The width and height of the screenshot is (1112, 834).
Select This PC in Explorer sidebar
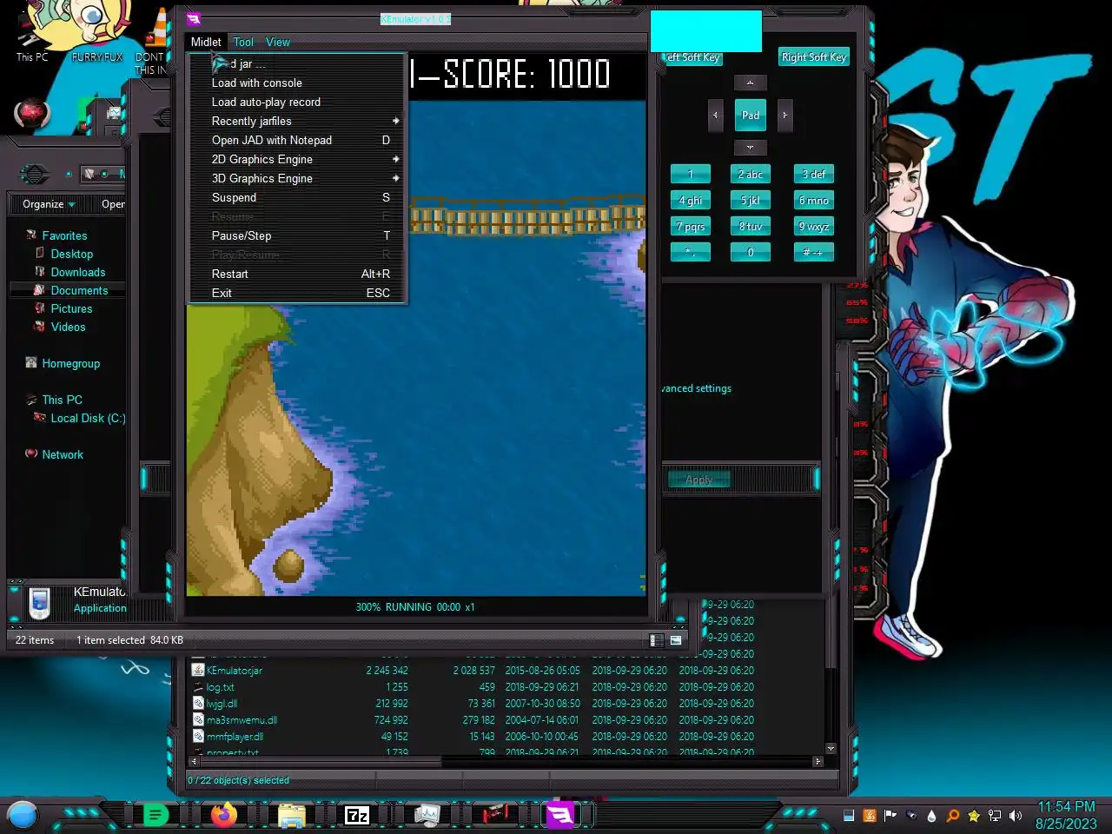pyautogui.click(x=62, y=400)
